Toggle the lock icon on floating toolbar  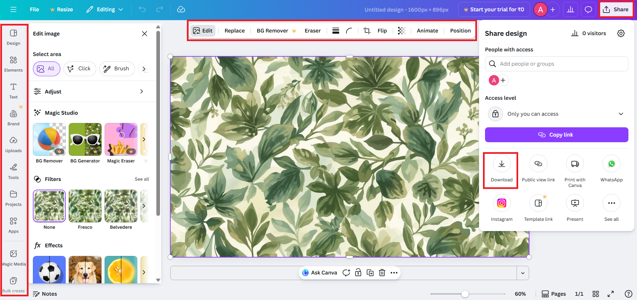click(358, 272)
